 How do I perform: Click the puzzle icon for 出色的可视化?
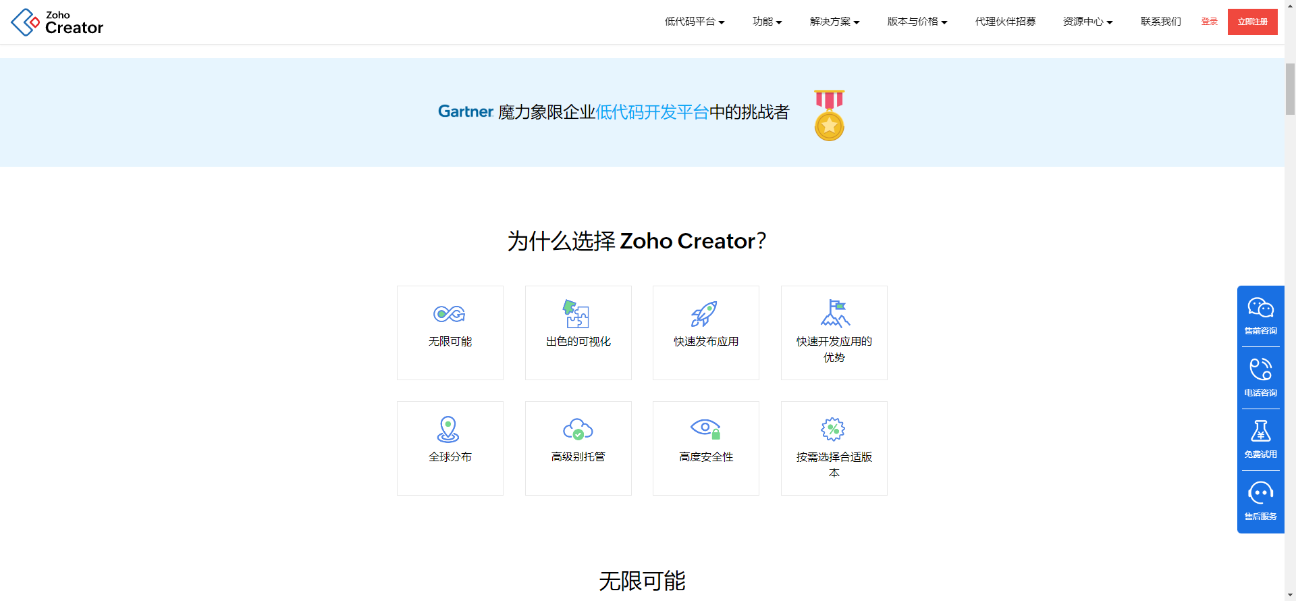point(577,313)
